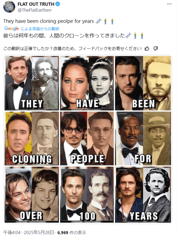Click the PEOPLE panel of the image
This screenshot has height=236, width=178.
[87, 138]
